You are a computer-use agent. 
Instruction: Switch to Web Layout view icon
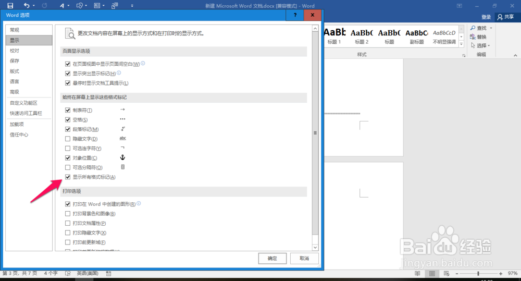coord(446,273)
